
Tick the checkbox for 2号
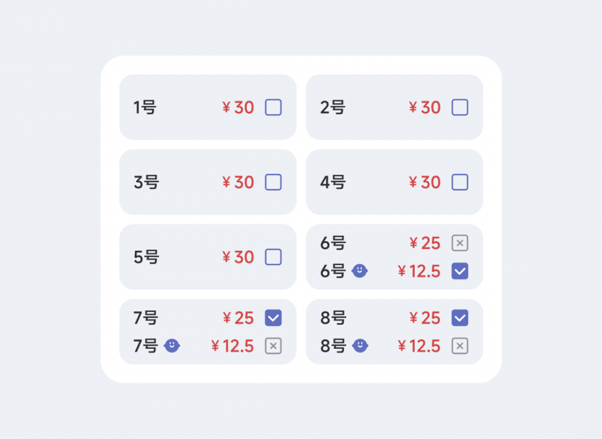pyautogui.click(x=460, y=108)
